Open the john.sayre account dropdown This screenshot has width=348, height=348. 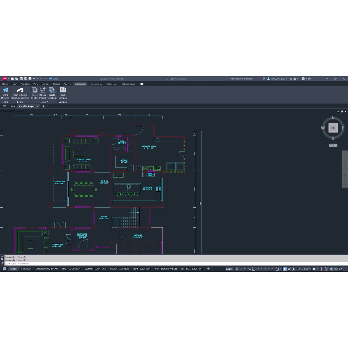coord(277,79)
